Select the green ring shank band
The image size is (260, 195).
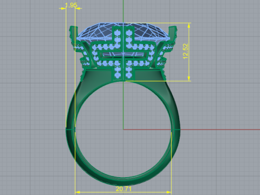(x=123, y=133)
